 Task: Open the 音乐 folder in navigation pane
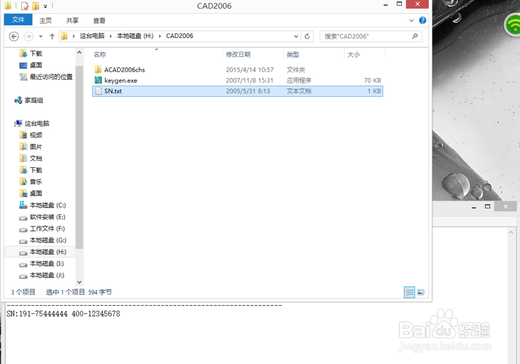pyautogui.click(x=35, y=182)
